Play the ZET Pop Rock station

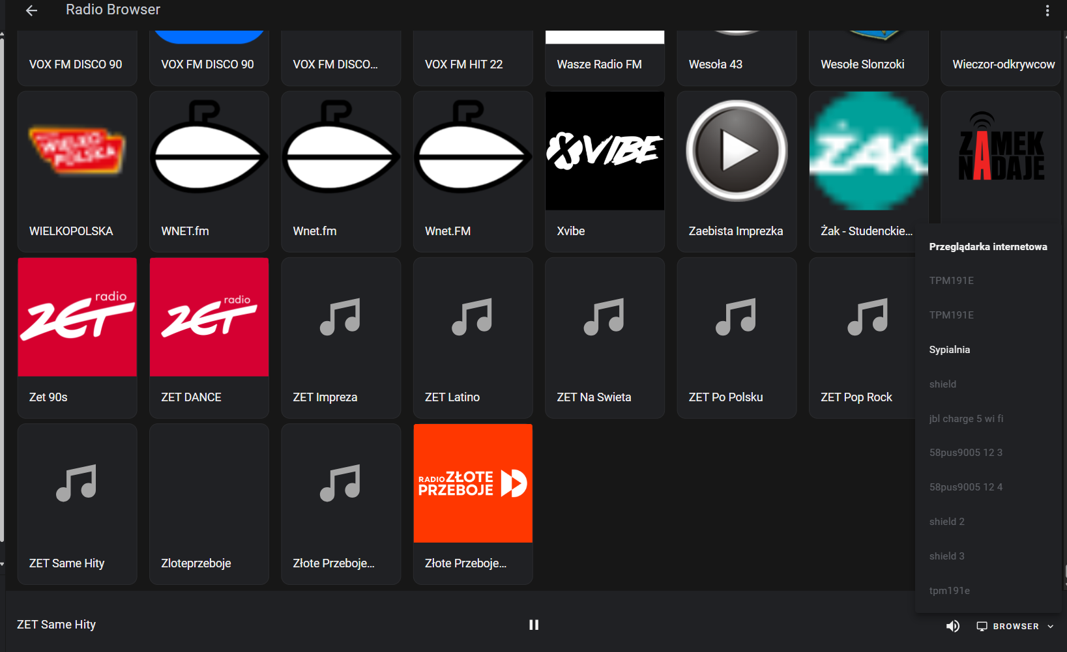tap(862, 337)
